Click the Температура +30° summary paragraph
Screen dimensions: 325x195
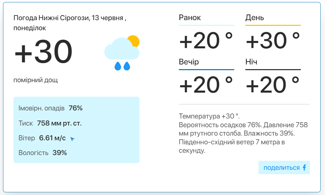[243, 133]
